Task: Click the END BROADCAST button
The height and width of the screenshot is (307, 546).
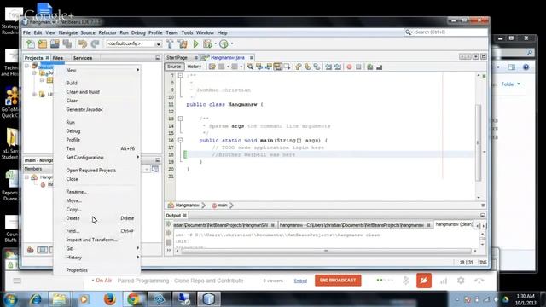Action: (x=338, y=281)
